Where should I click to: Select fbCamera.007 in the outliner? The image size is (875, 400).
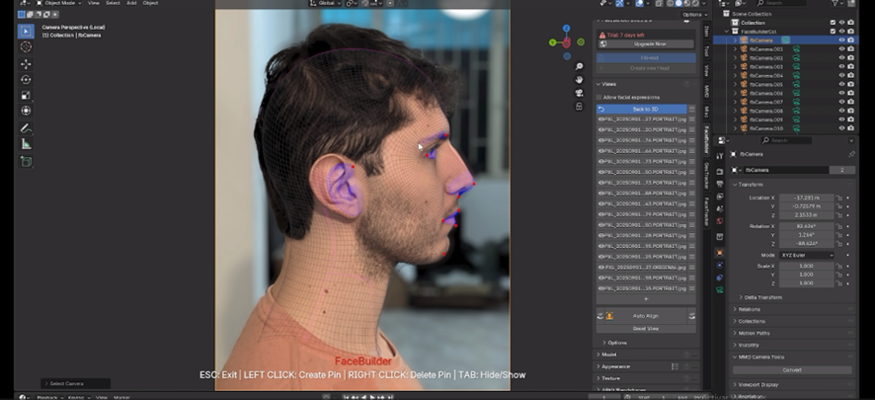tap(766, 102)
